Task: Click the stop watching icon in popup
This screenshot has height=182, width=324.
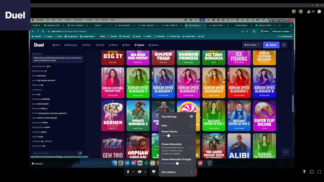Action: click(191, 117)
